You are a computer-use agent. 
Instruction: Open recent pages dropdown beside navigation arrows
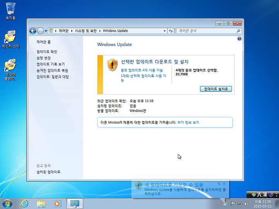pos(46,31)
